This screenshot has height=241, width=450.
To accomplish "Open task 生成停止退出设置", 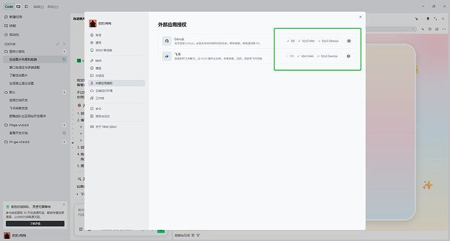I will pyautogui.click(x=35, y=83).
